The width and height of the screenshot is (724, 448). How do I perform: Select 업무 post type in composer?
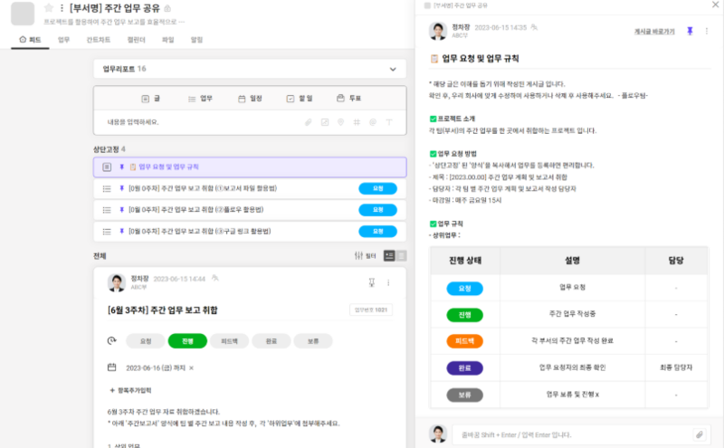pyautogui.click(x=200, y=99)
